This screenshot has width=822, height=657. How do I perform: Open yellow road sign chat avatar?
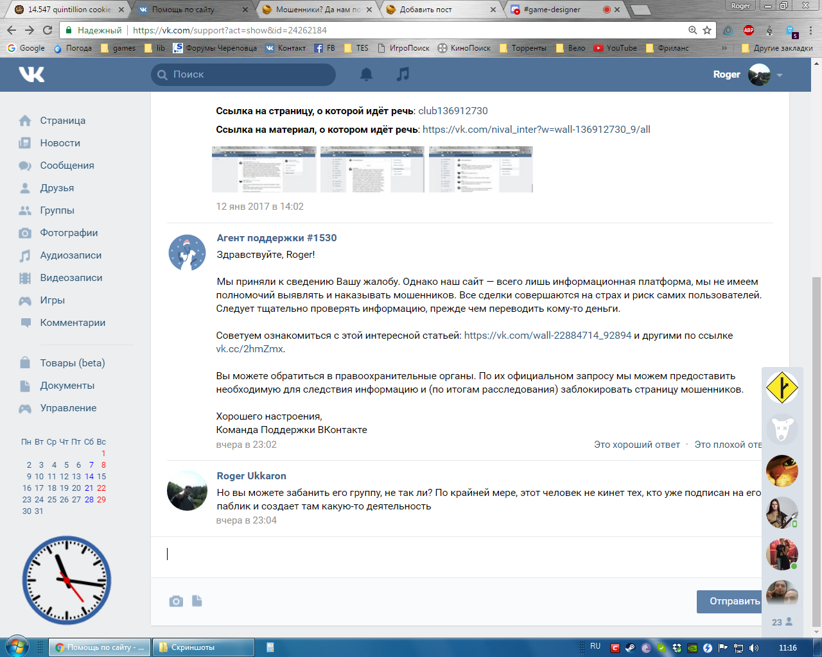(x=782, y=388)
